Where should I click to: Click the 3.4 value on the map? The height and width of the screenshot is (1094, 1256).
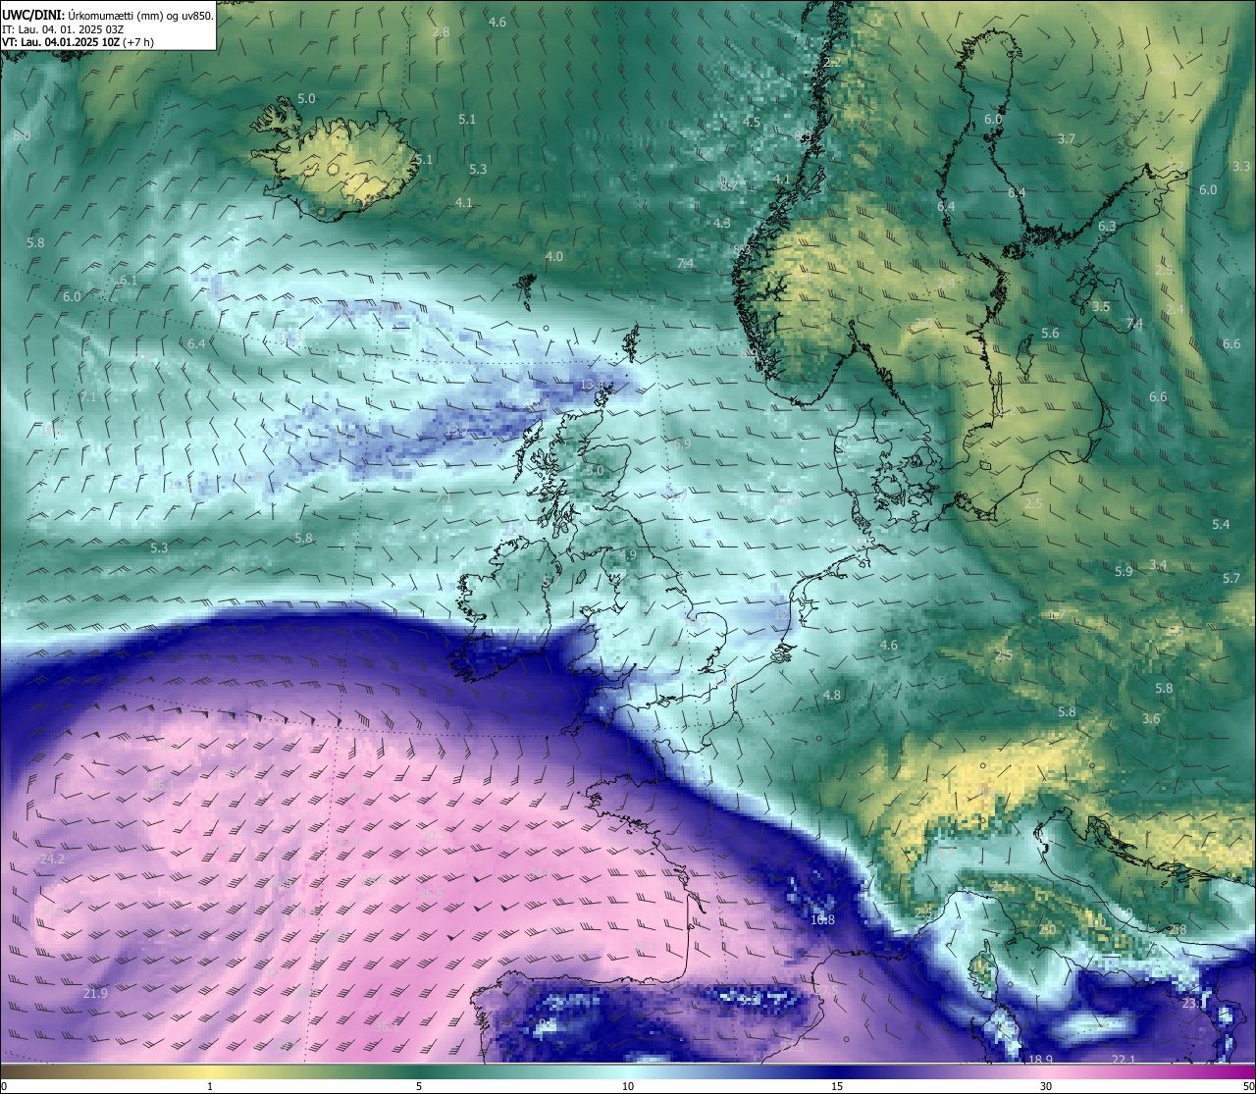[x=1159, y=565]
